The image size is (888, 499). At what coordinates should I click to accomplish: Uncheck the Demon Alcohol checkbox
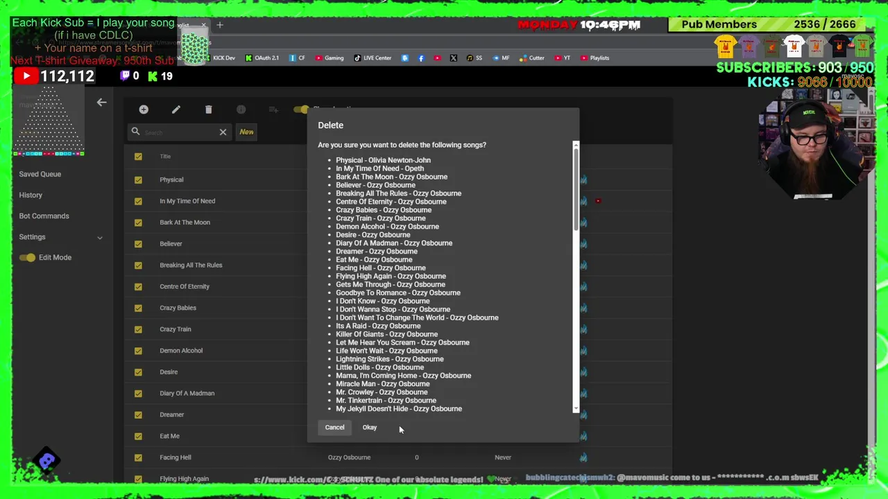[x=138, y=351]
